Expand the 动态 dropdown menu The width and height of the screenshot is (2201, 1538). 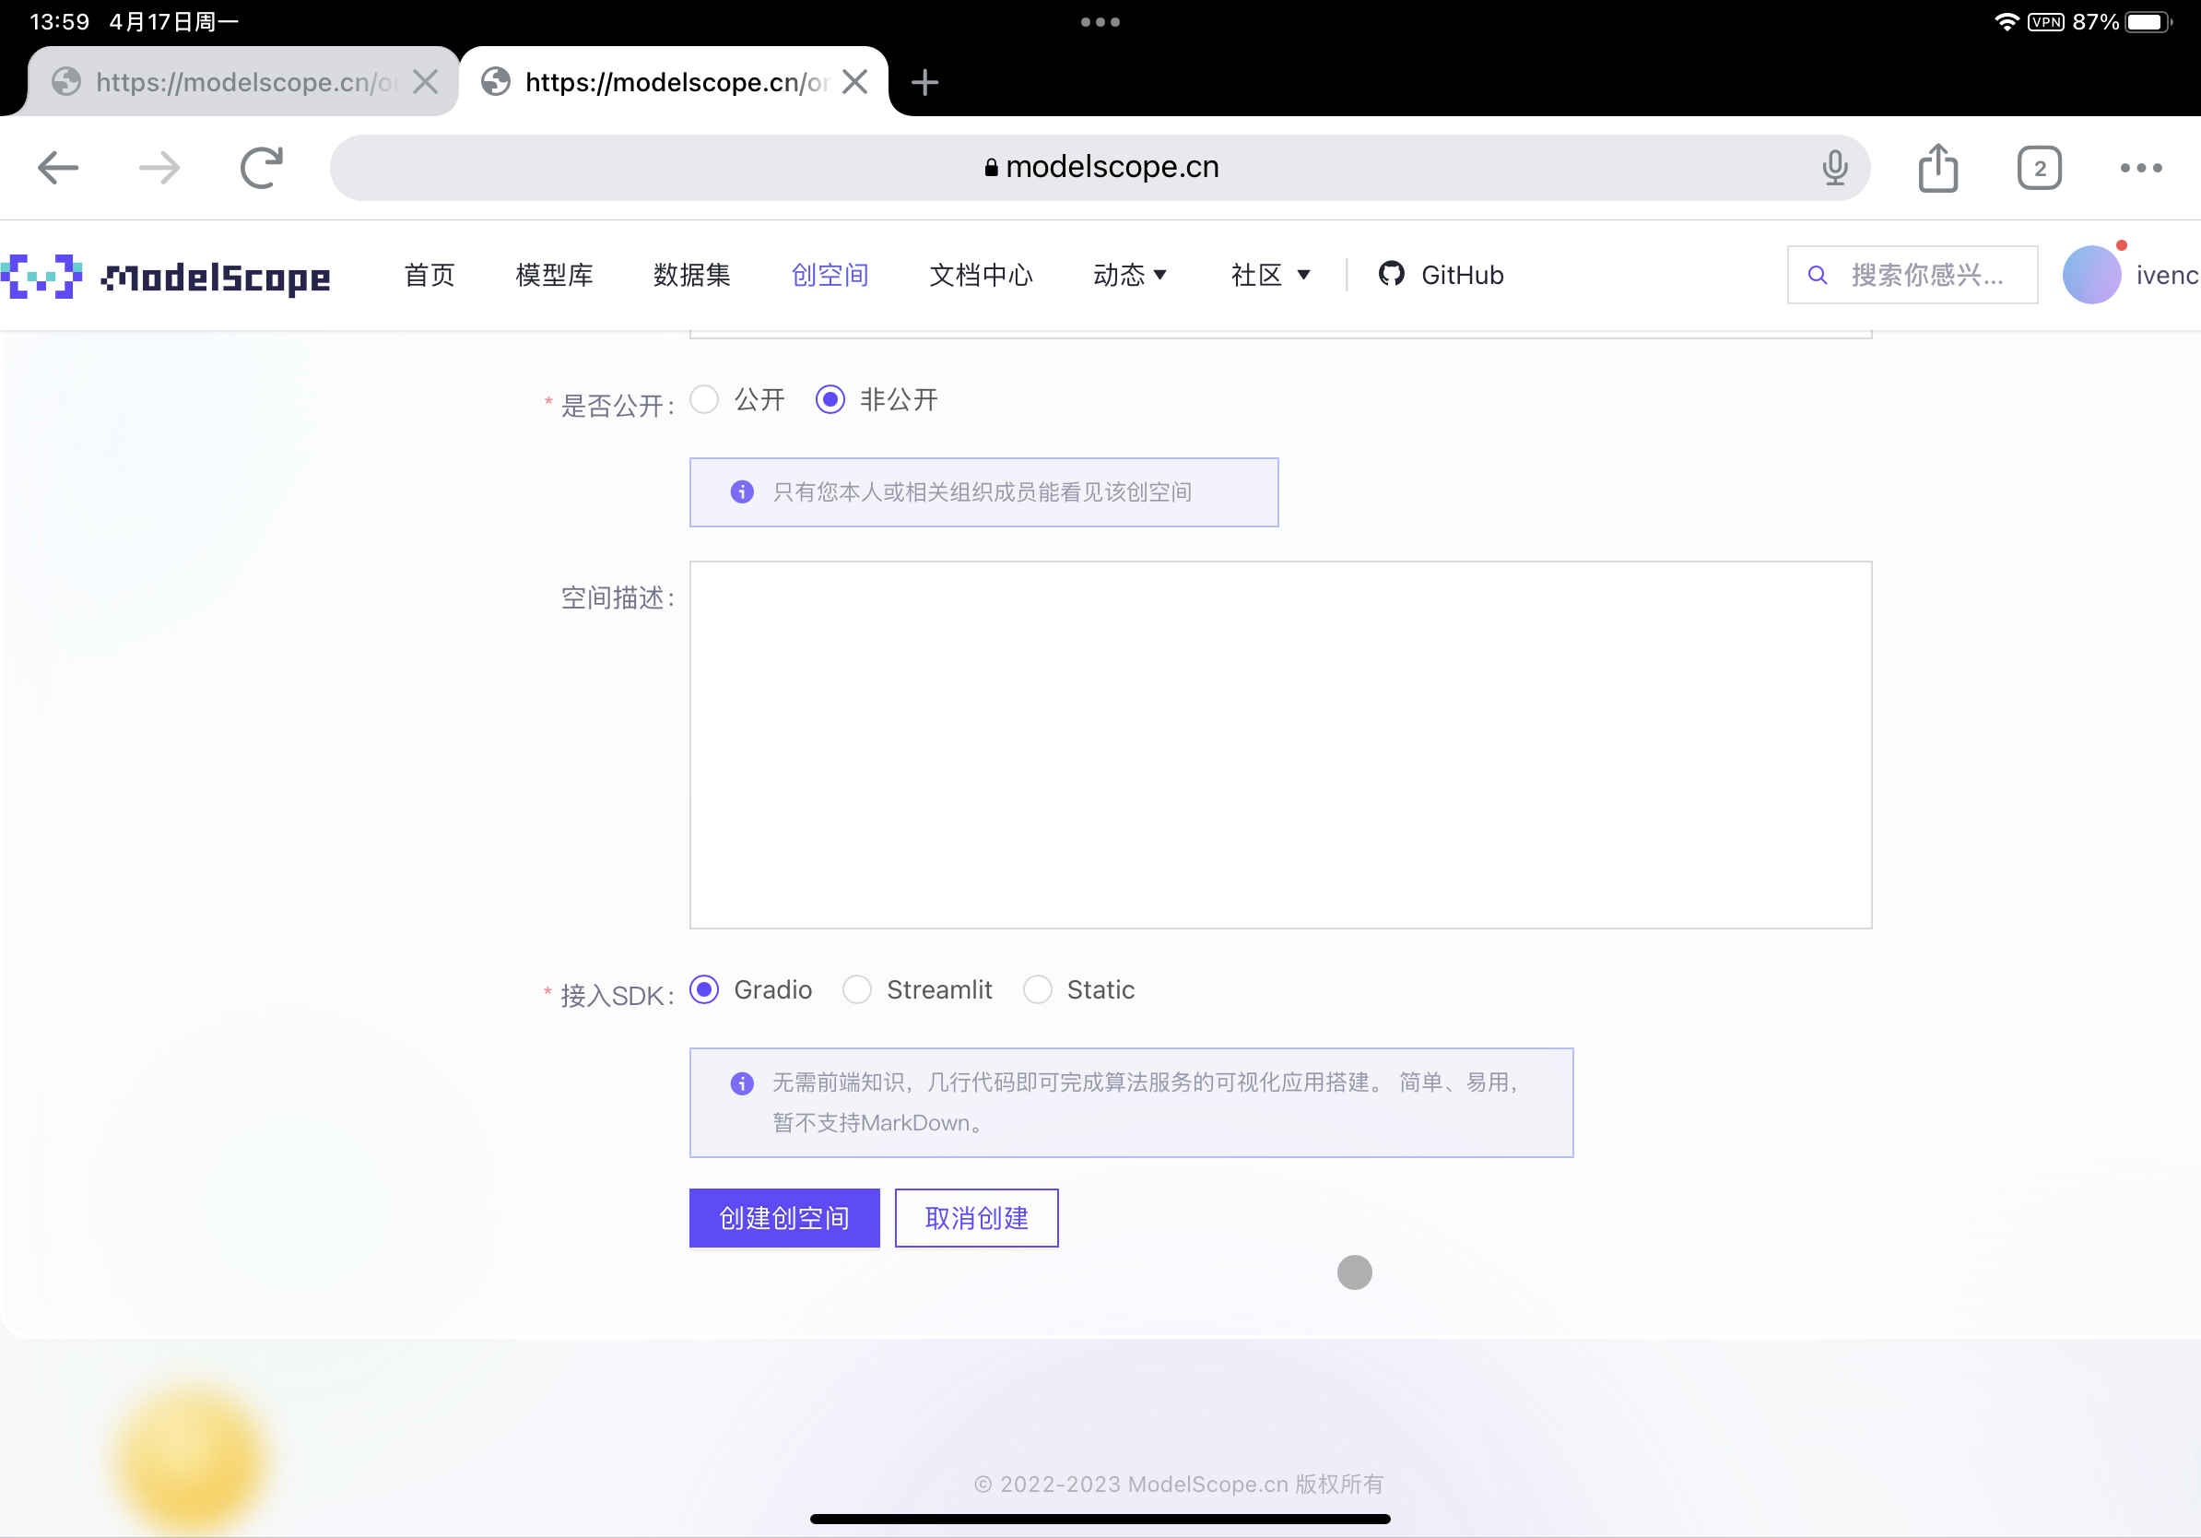point(1130,275)
